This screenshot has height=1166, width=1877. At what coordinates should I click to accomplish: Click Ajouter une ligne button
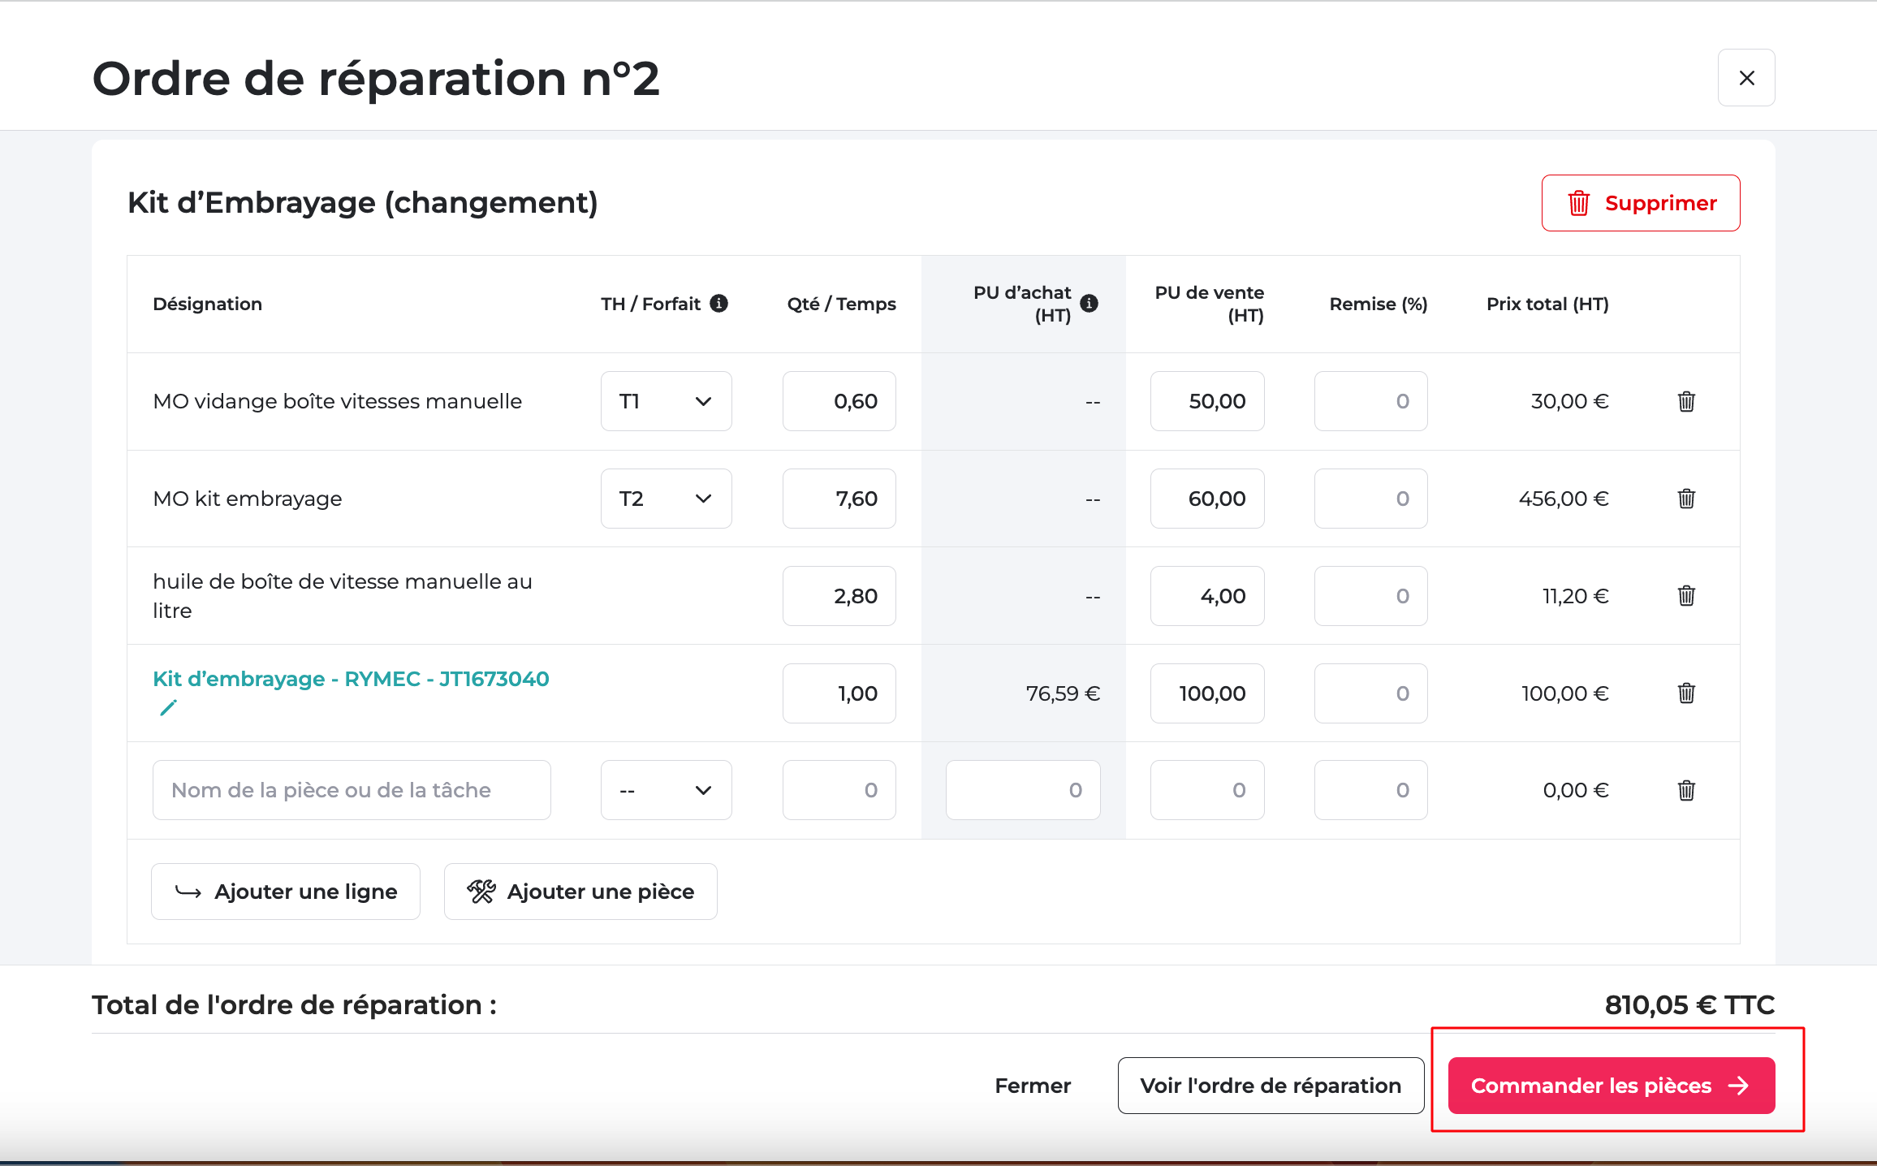286,892
